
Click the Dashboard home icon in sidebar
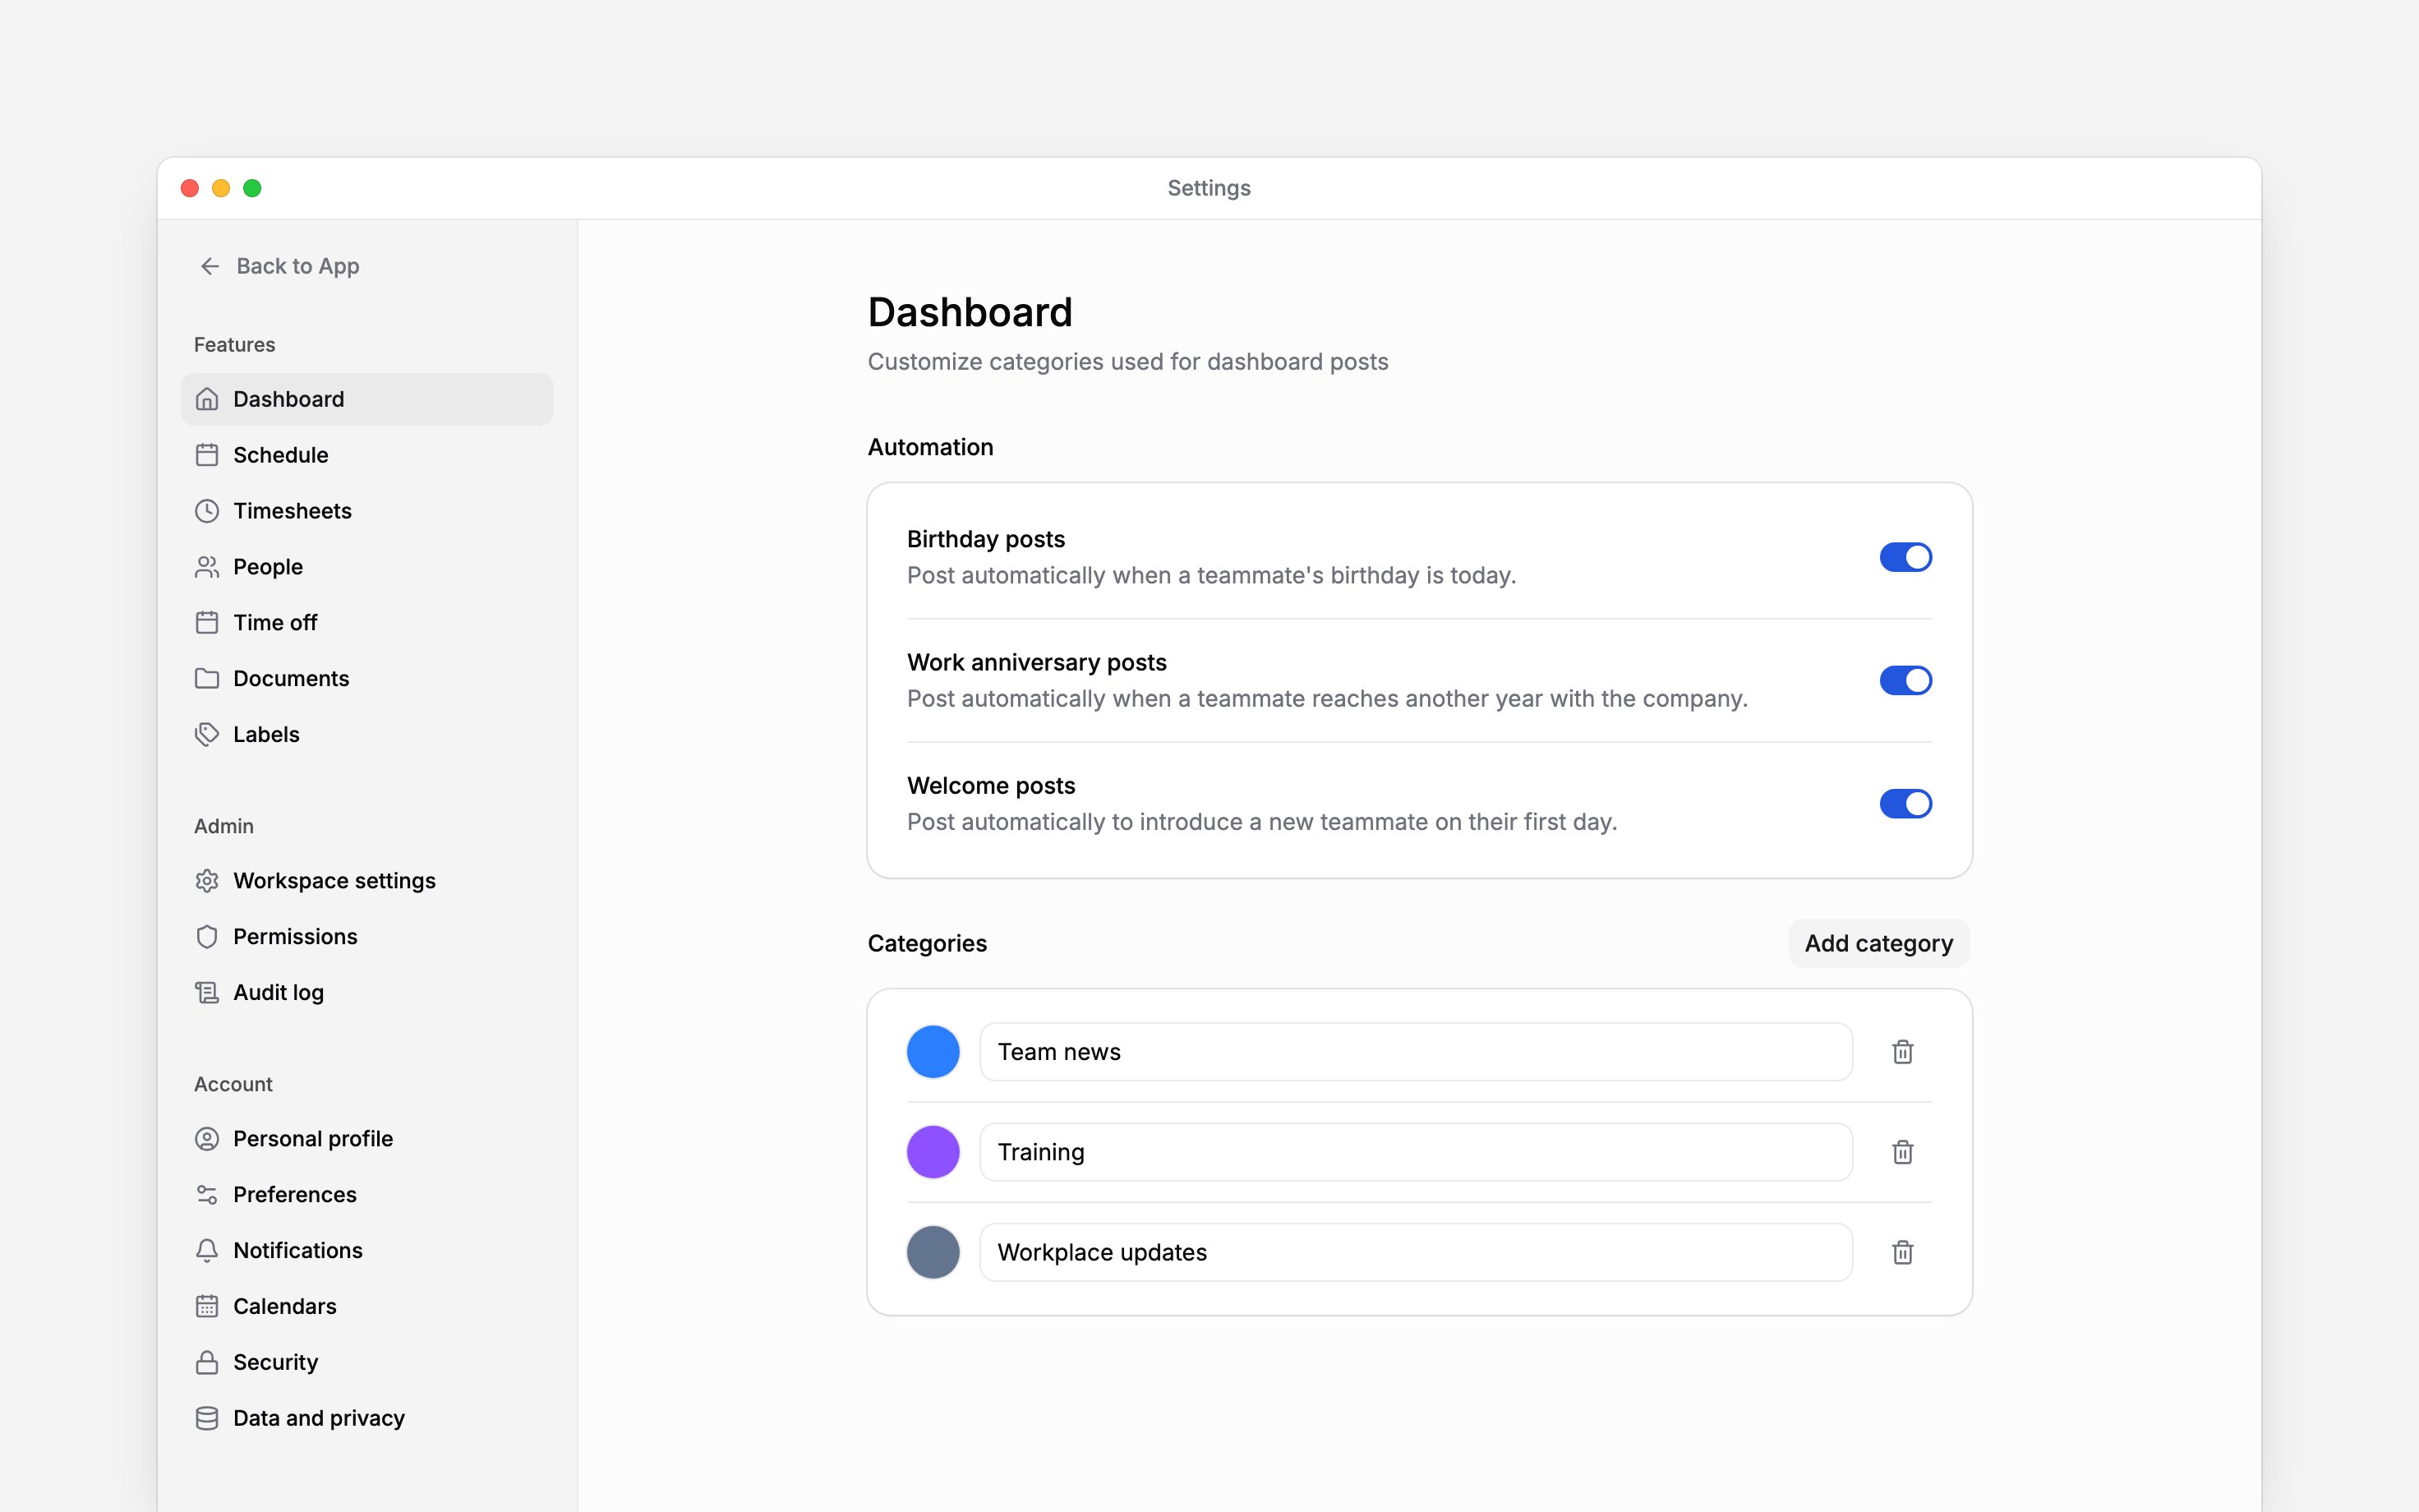tap(207, 399)
